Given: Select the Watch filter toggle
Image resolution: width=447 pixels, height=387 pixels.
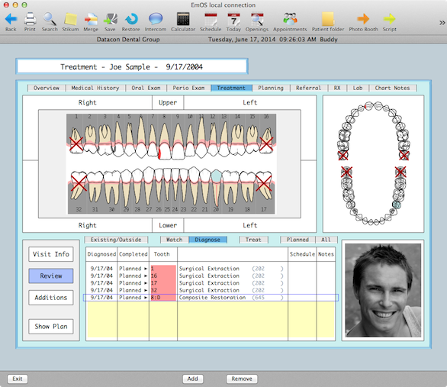Looking at the screenshot, I should point(174,240).
